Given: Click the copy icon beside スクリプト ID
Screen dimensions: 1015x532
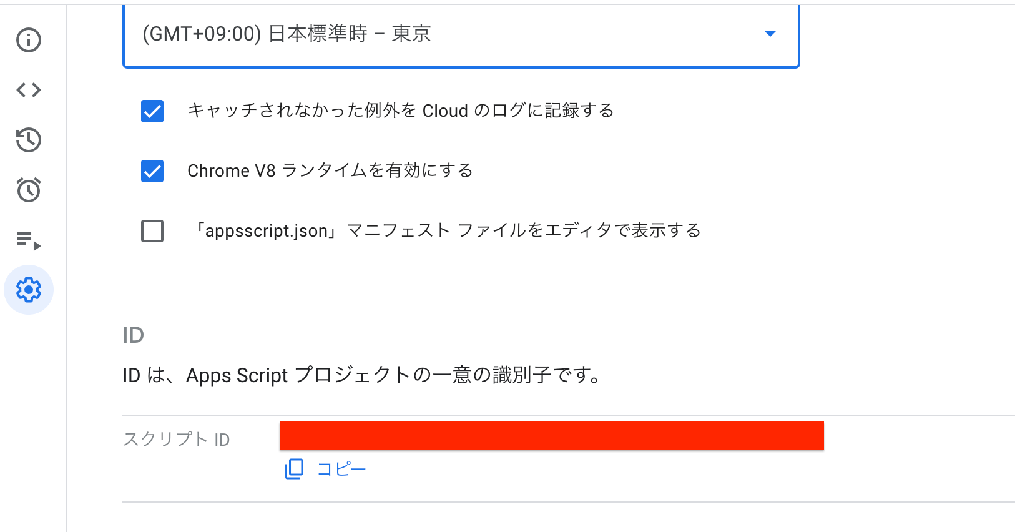Looking at the screenshot, I should tap(293, 468).
